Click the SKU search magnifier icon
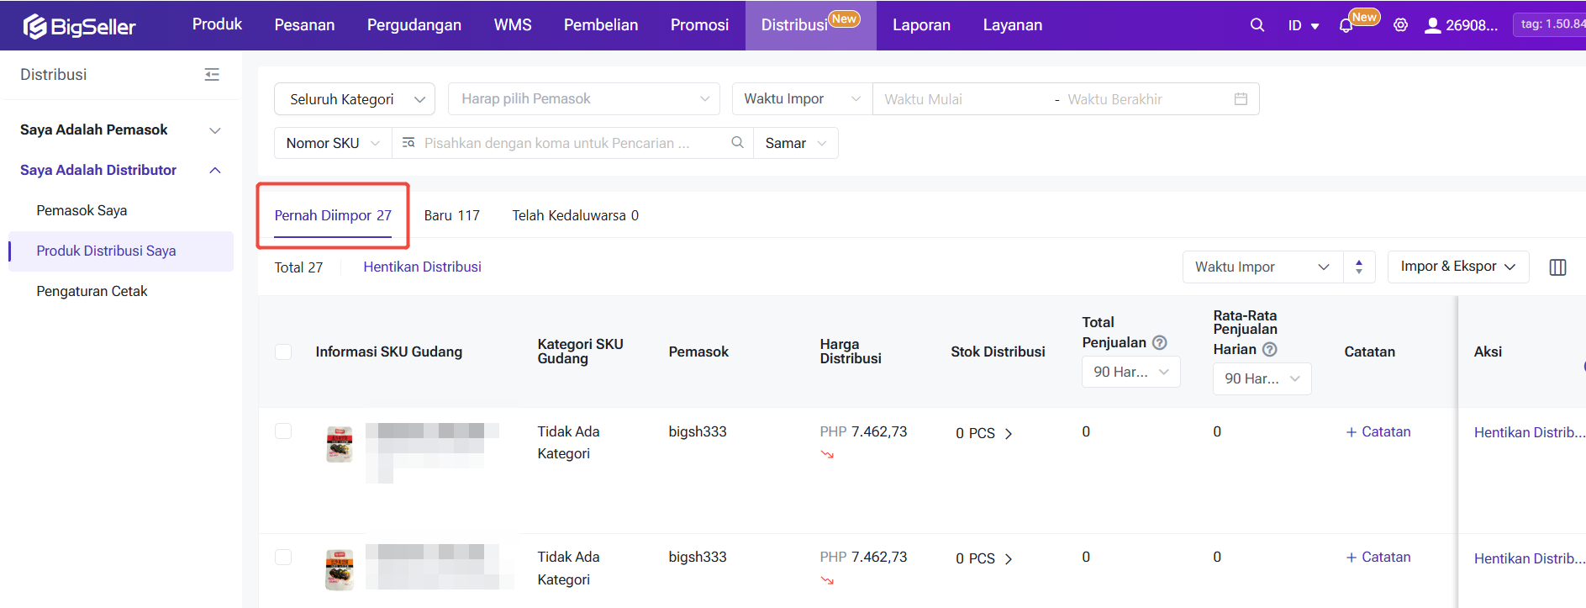The image size is (1586, 608). [x=737, y=143]
